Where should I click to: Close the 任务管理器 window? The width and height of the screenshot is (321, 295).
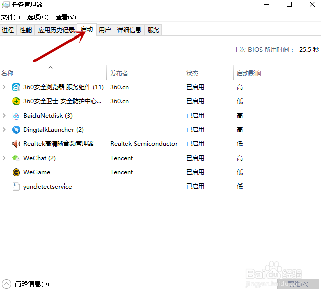point(312,4)
